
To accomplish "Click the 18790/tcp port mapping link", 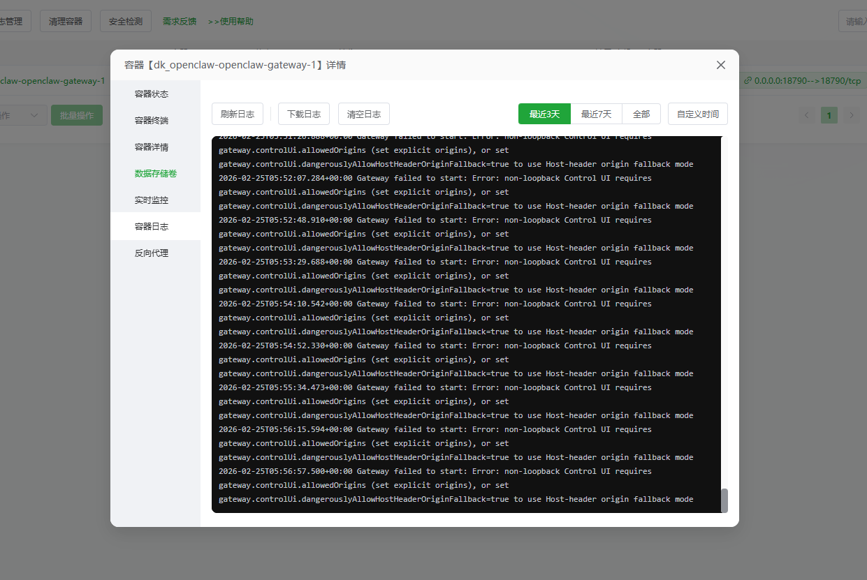I will pos(803,81).
